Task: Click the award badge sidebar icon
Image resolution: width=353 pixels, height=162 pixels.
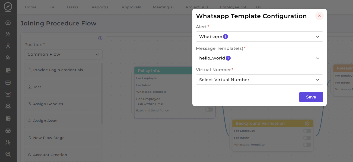Action: [x=8, y=106]
